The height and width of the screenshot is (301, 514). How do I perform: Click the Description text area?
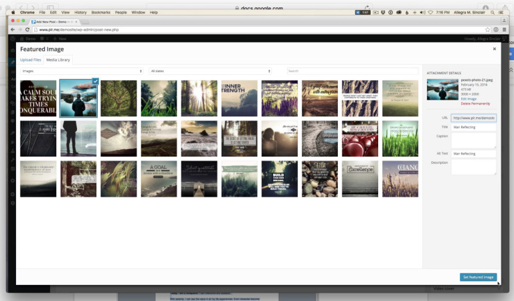(474, 167)
